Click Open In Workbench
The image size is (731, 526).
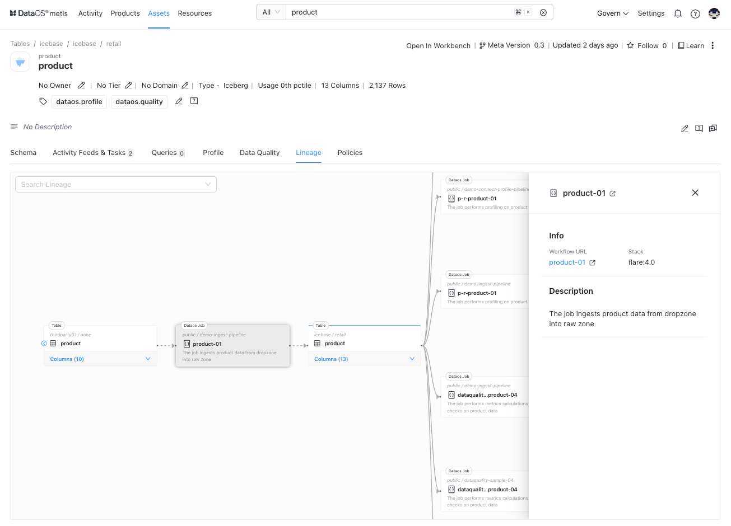439,46
